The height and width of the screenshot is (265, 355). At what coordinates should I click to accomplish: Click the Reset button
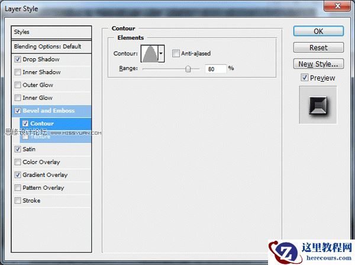[x=318, y=47]
